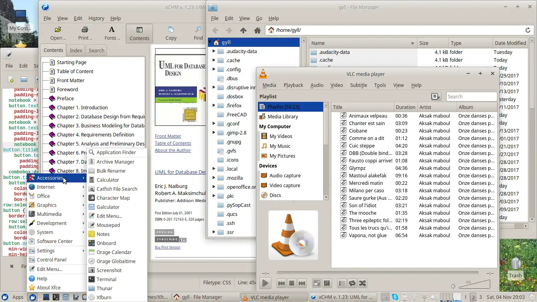537x302 pixels.
Task: Set VLC volume on the volume slider
Action: [x=475, y=284]
